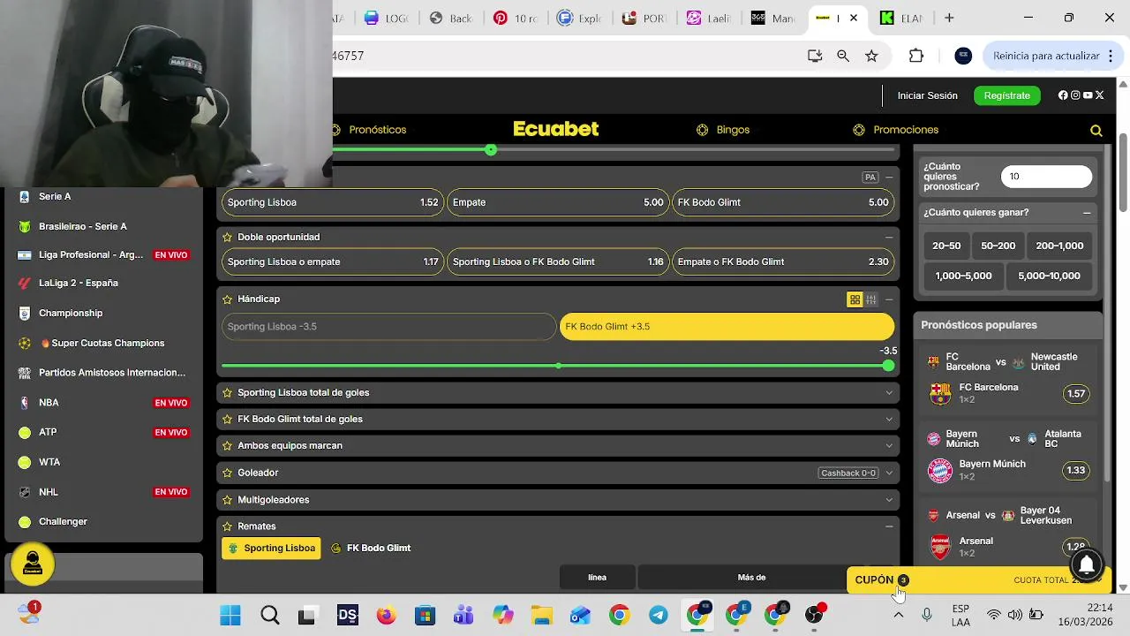Viewport: 1130px width, 636px height.
Task: Choose 5,000-10,000 winnings range
Action: 1049,276
